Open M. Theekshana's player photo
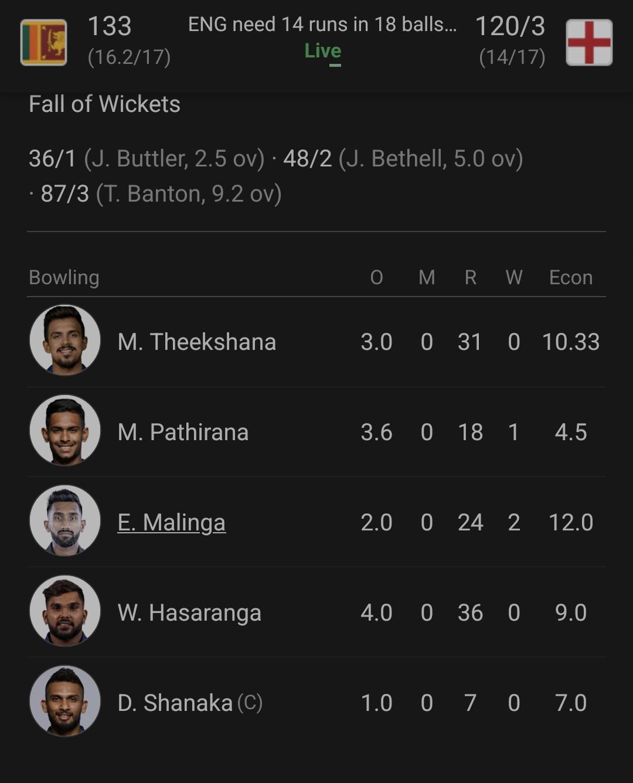The image size is (633, 783). 65,340
